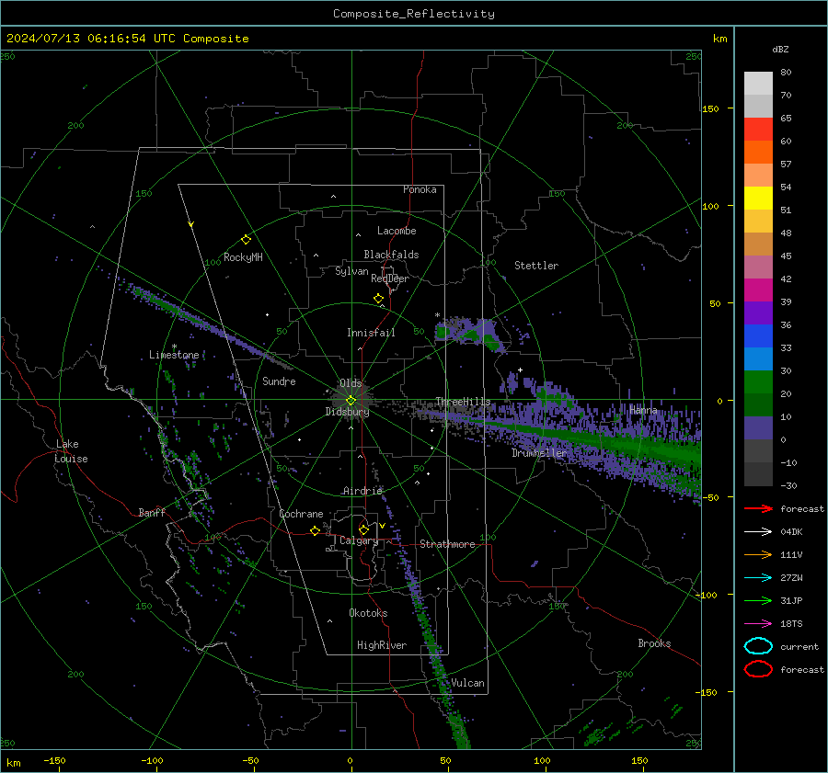
Task: Click the yellow diamond marker below RedDeer
Action: pos(378,299)
